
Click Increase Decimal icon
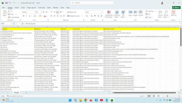98,16
